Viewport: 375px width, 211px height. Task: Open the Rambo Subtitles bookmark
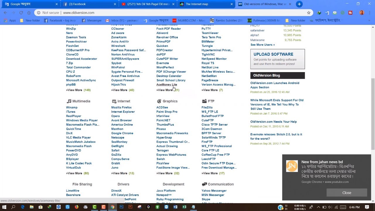coord(227,21)
